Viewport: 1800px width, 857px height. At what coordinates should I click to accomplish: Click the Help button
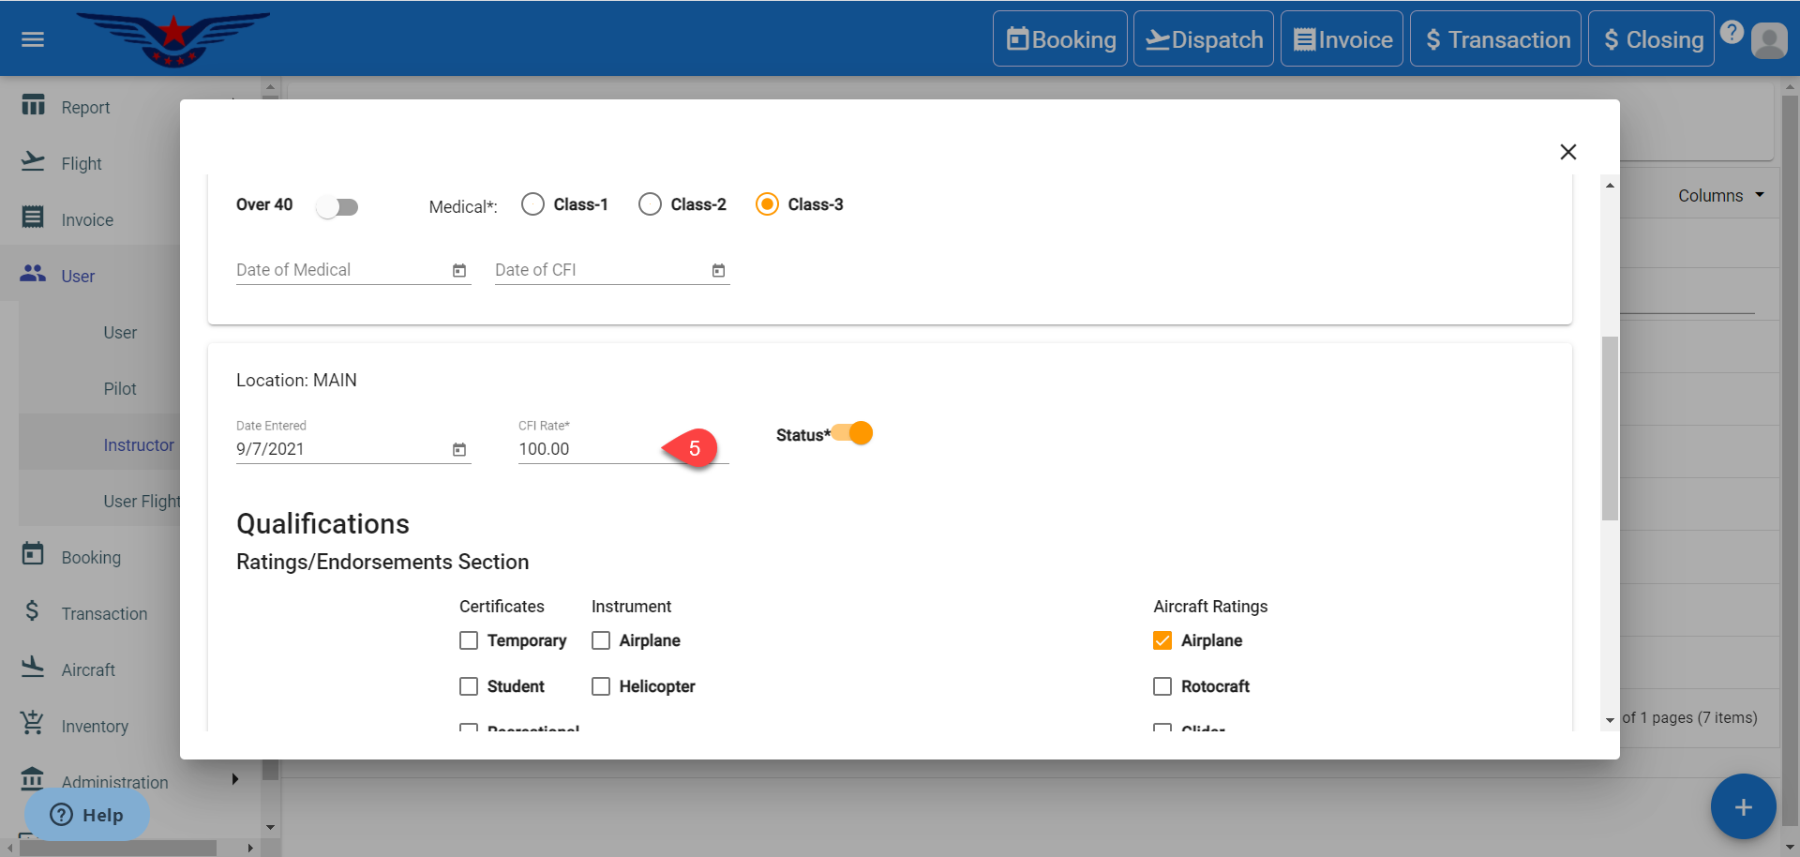(86, 815)
